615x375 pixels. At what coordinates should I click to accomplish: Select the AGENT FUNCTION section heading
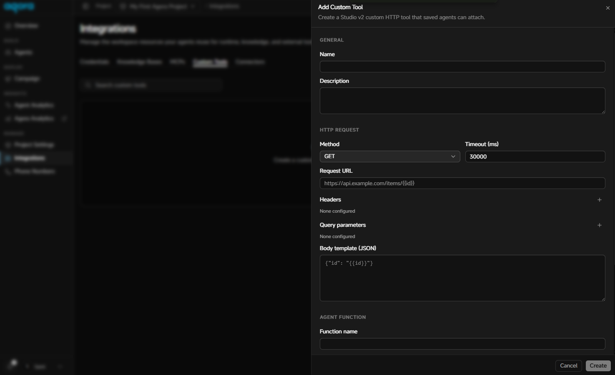(x=343, y=317)
